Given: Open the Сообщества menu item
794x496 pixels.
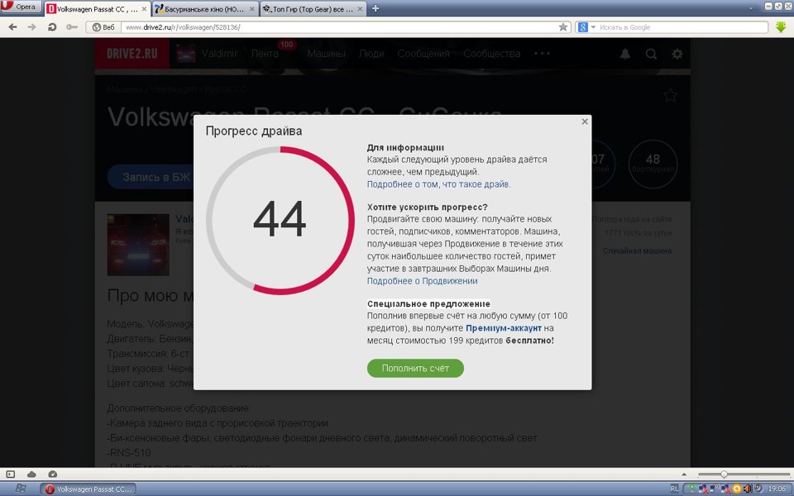Looking at the screenshot, I should (x=491, y=54).
